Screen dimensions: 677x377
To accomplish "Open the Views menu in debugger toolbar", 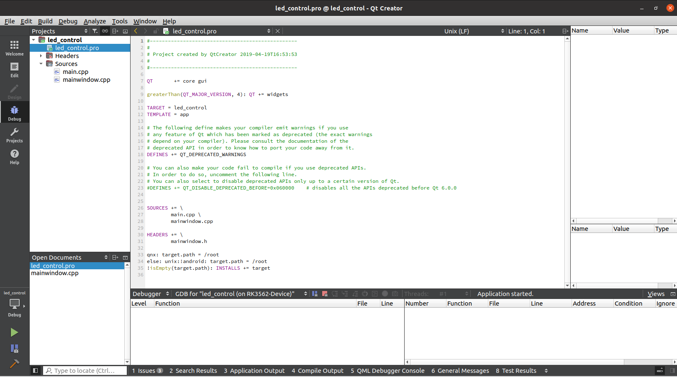I will click(656, 294).
